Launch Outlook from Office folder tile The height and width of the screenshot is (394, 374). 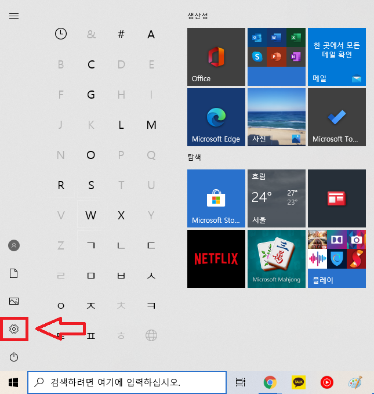pos(257,38)
